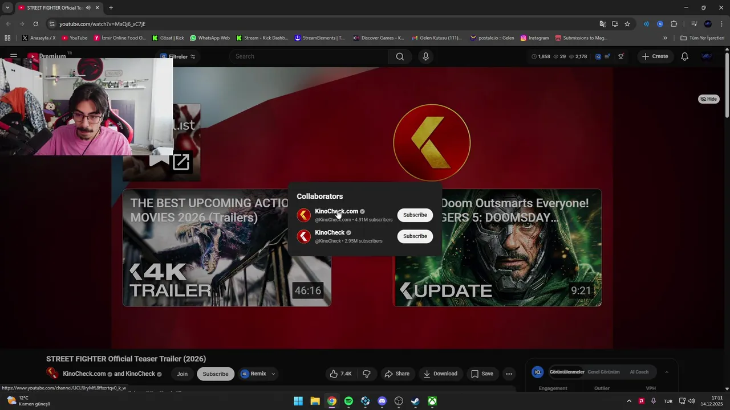Open the more actions ellipsis menu
Viewport: 730px width, 410px height.
coord(509,374)
